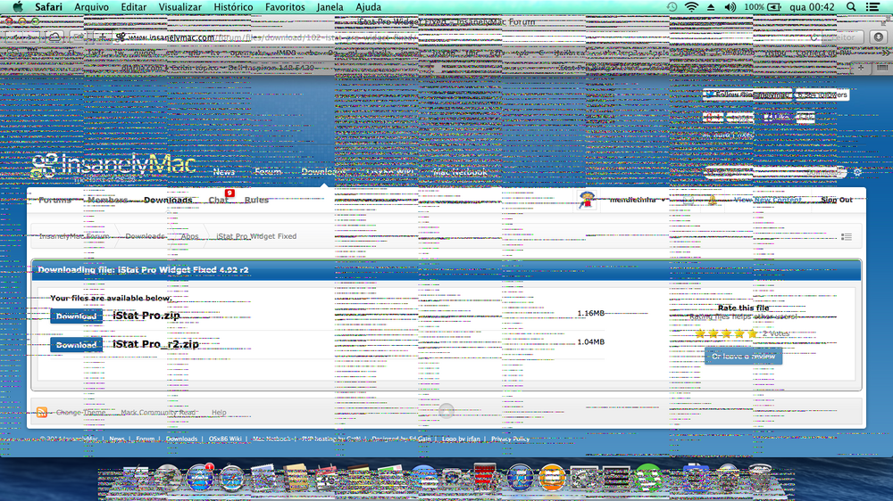This screenshot has height=501, width=893.
Task: Rate the file with the fifth star
Action: click(752, 333)
